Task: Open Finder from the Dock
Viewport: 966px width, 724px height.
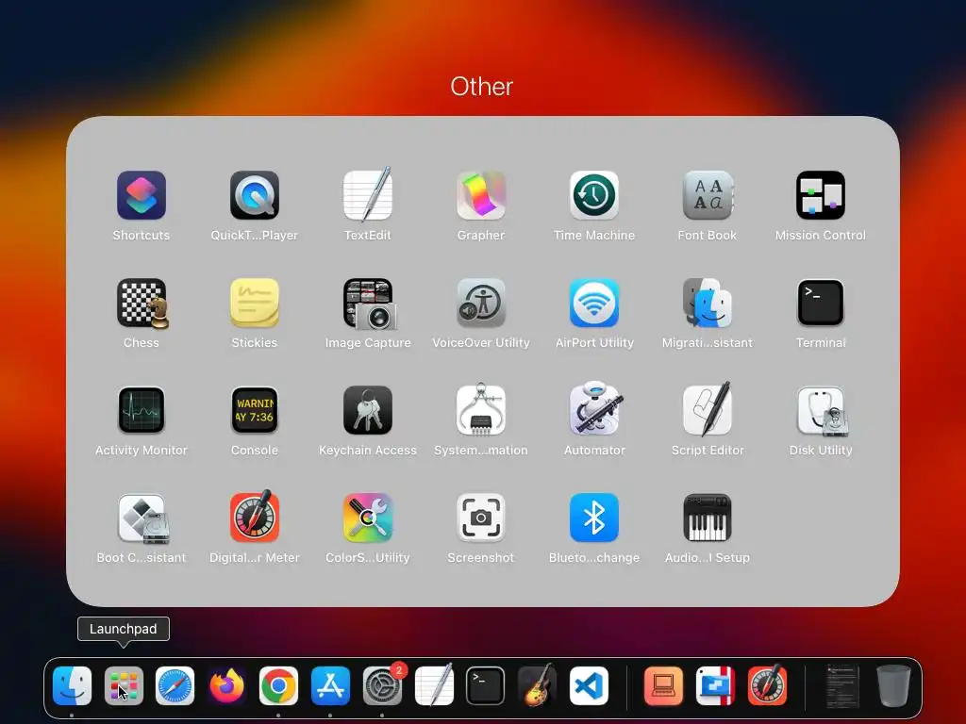Action: click(72, 686)
